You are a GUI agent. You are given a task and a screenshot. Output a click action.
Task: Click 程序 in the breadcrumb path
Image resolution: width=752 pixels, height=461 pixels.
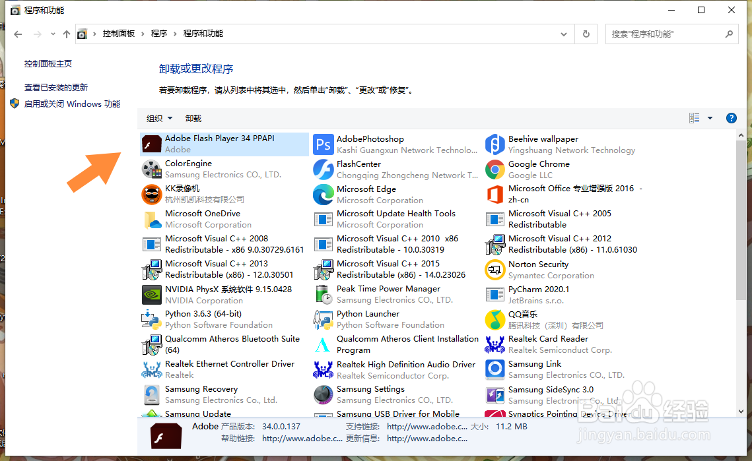click(159, 34)
